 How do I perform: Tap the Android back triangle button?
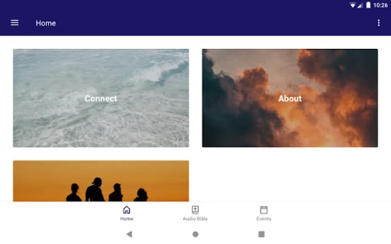pos(129,234)
